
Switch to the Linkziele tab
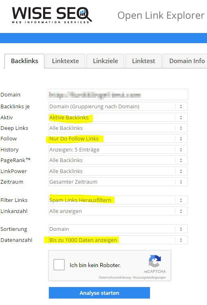106,61
